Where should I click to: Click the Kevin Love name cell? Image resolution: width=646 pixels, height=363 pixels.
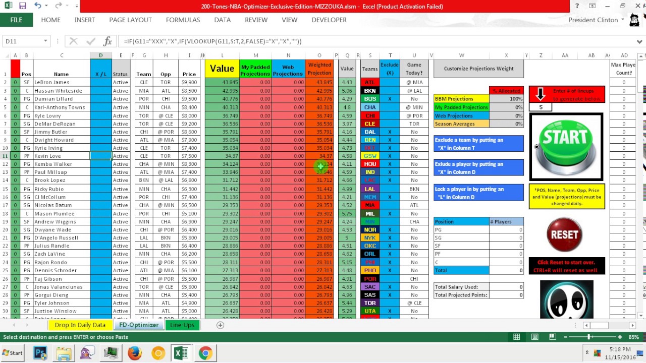click(62, 156)
